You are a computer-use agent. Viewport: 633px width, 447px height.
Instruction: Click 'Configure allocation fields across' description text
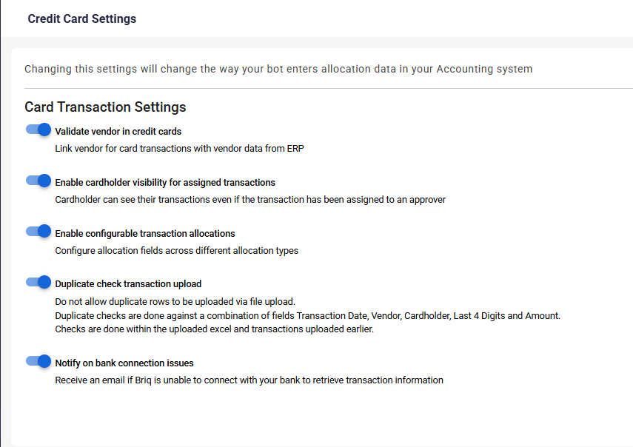pos(177,251)
